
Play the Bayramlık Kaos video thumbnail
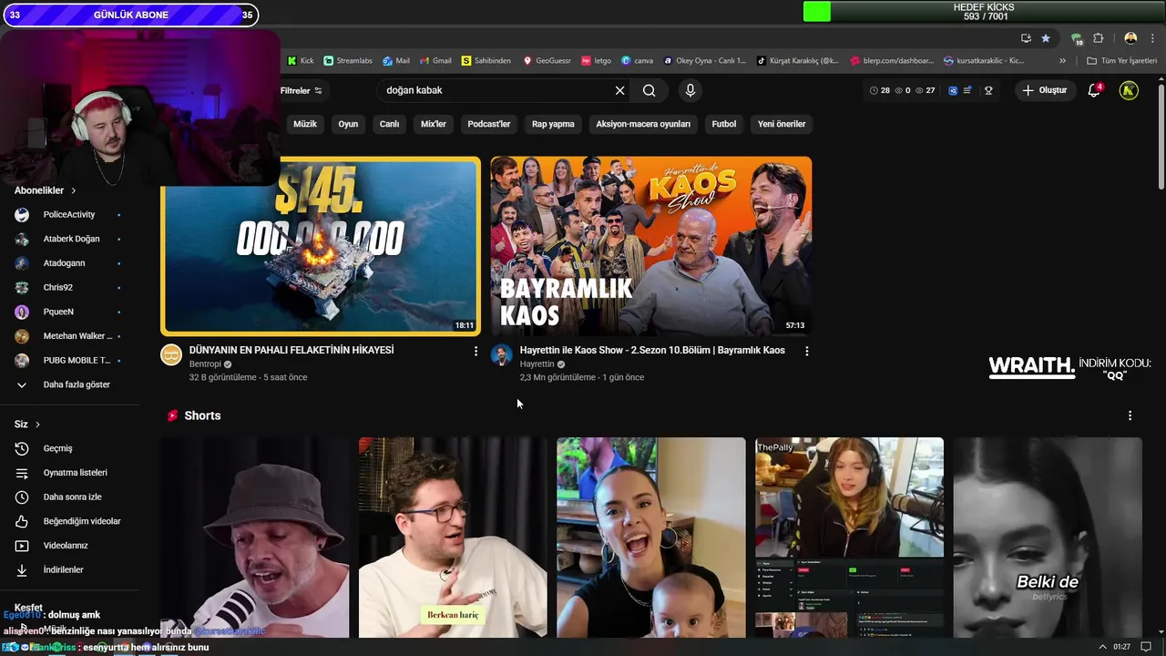tap(651, 246)
